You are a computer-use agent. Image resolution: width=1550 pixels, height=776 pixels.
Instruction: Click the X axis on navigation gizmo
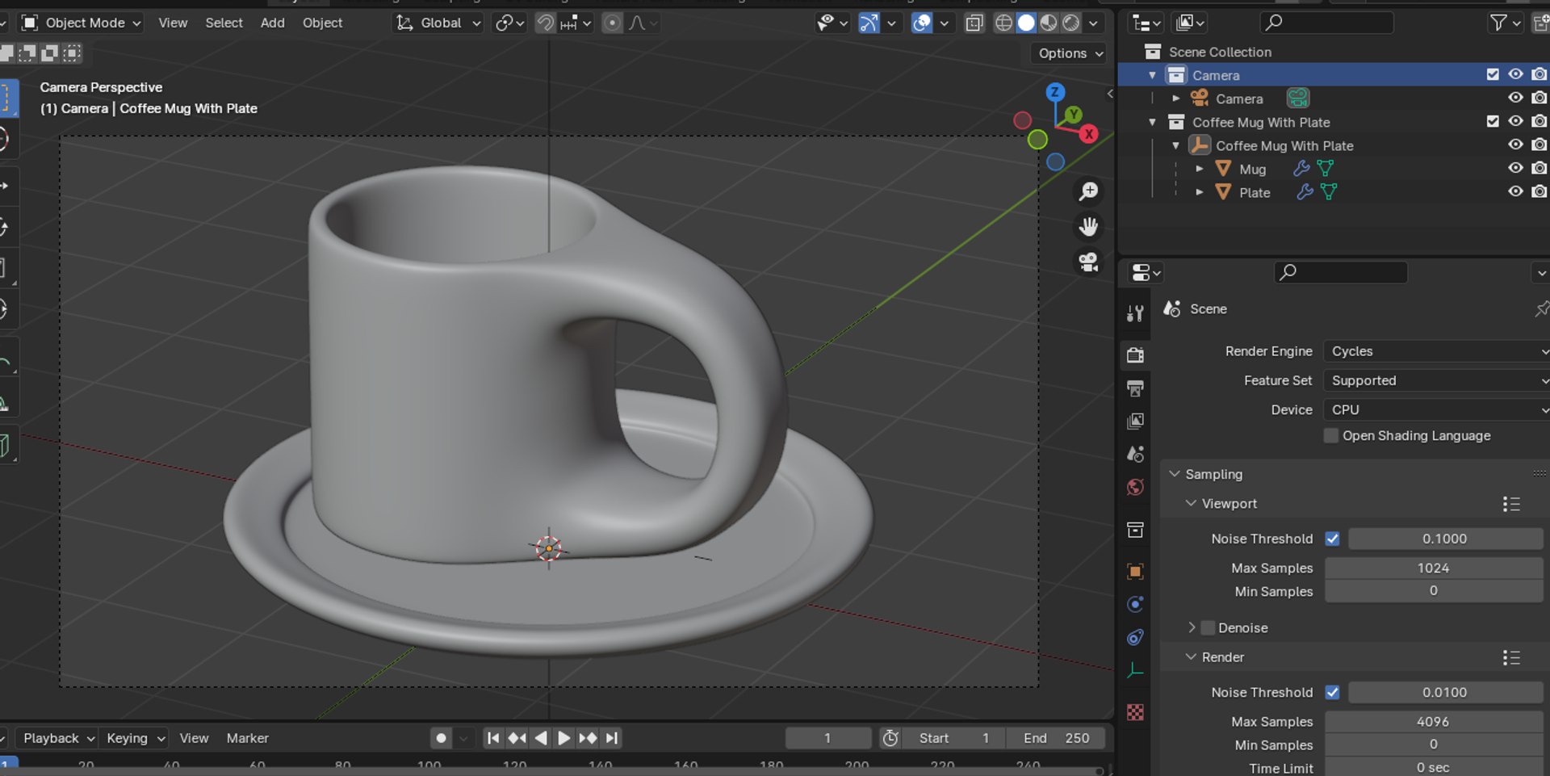click(x=1088, y=134)
